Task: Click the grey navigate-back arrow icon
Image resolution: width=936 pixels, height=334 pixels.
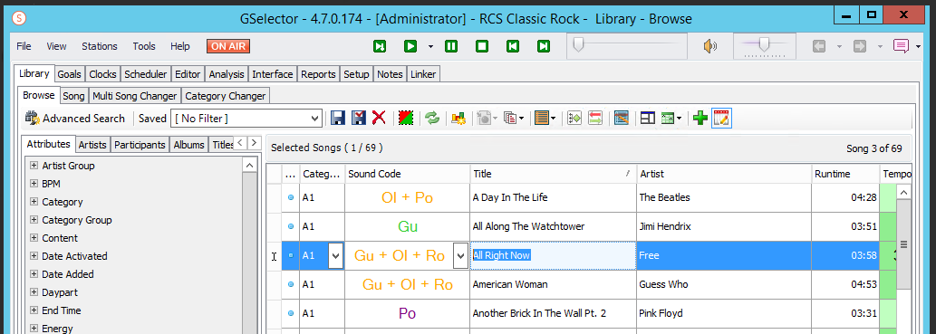Action: point(819,46)
